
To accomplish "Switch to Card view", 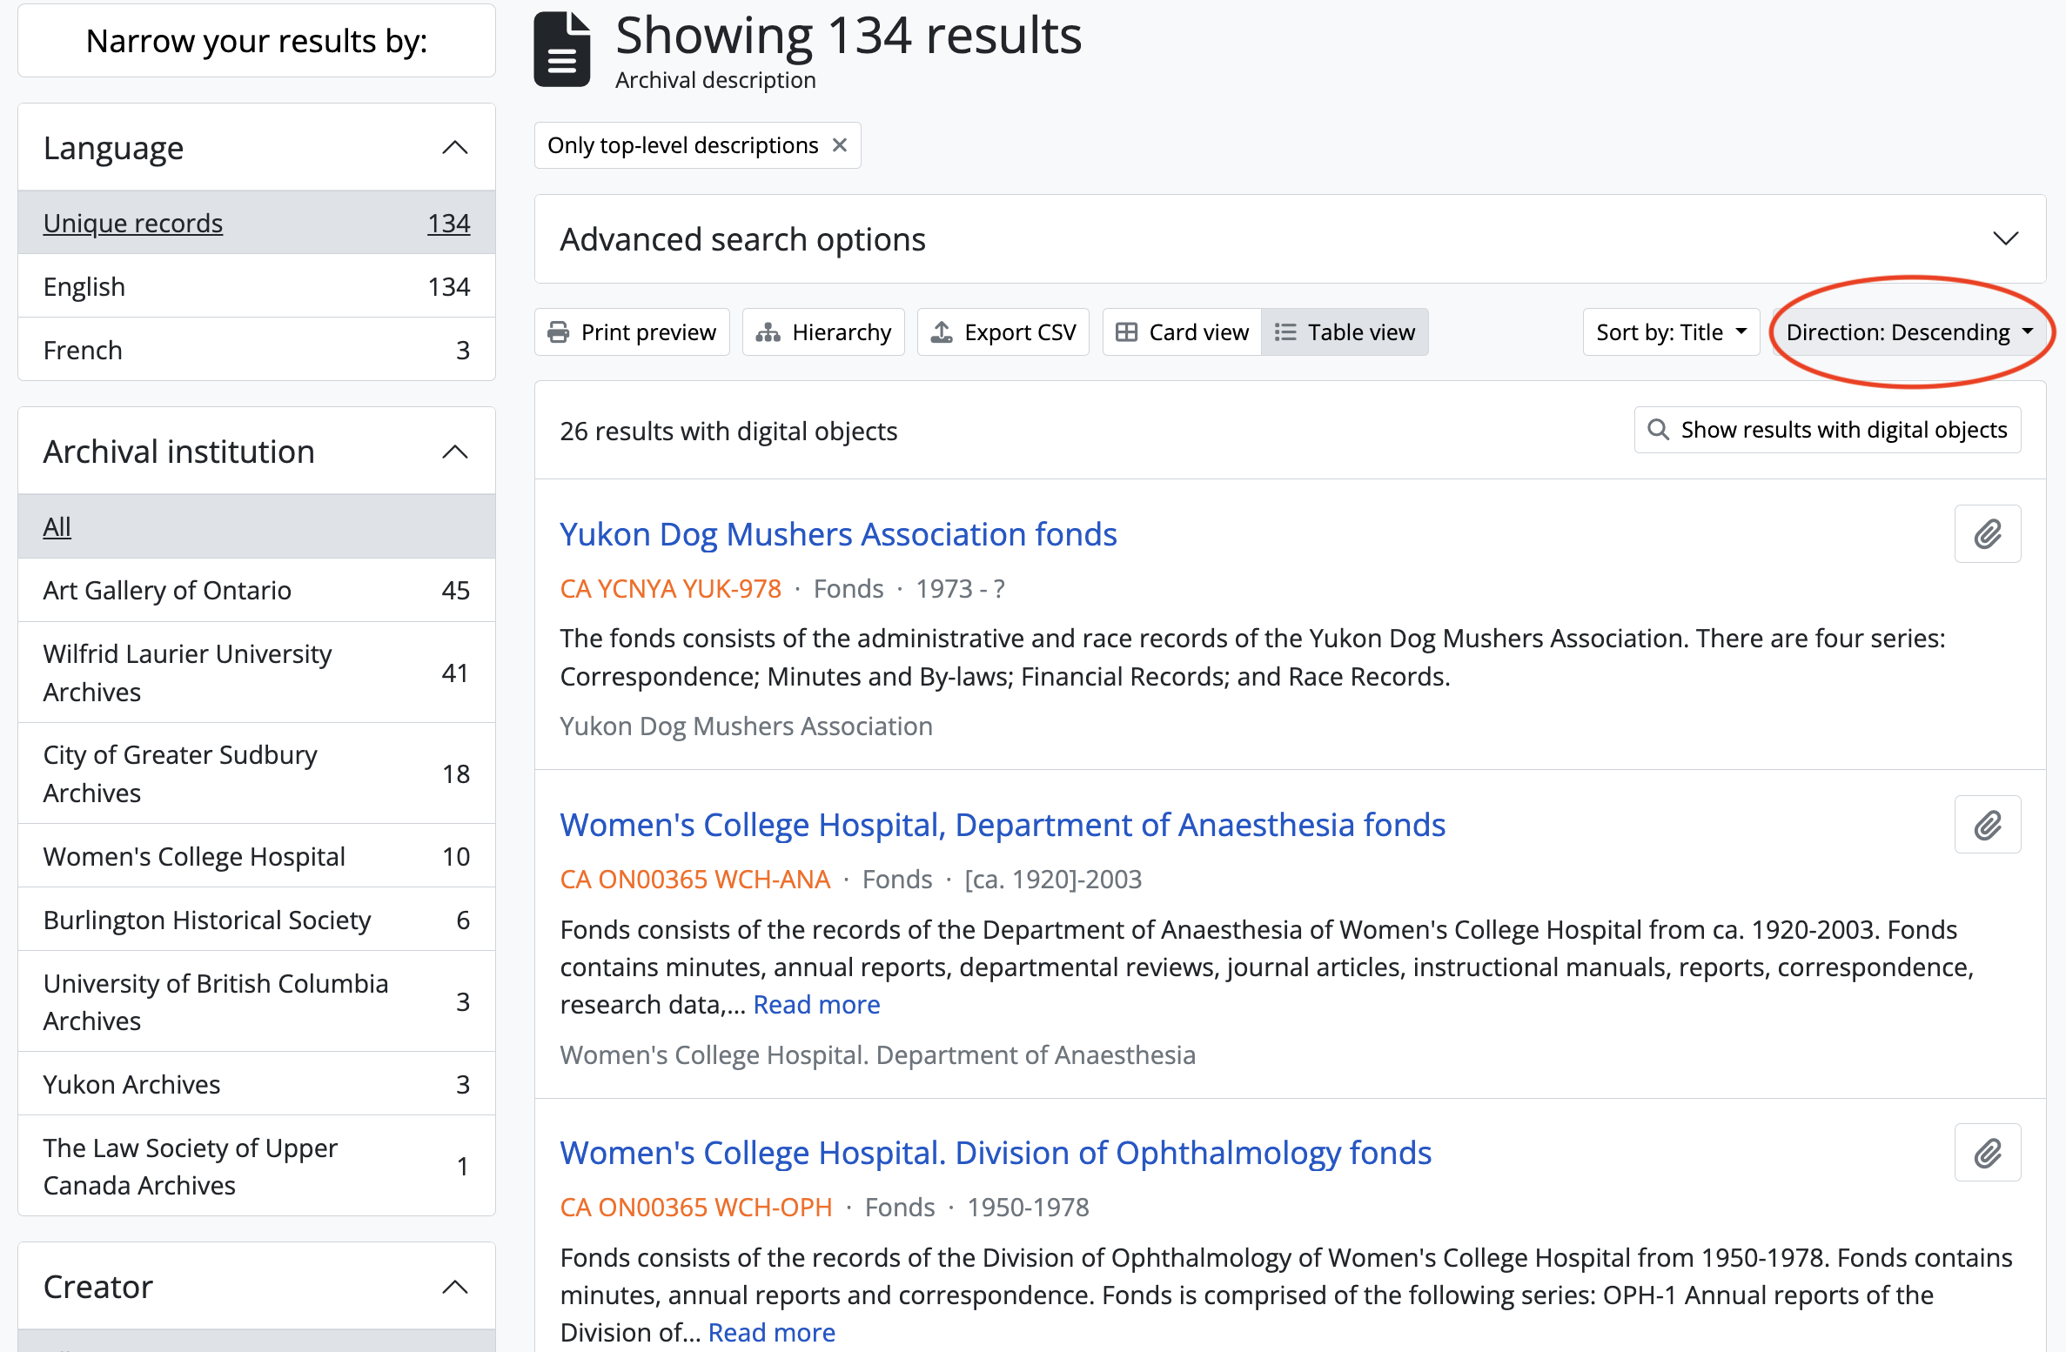I will [1182, 332].
